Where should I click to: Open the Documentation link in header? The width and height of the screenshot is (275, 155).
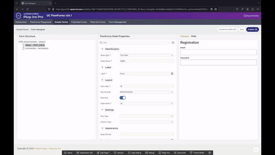tap(251, 16)
